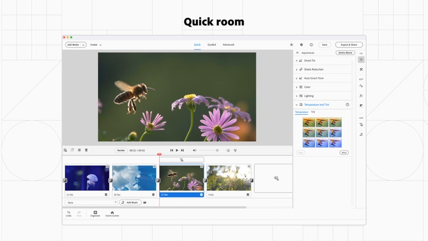Delete the clip using the trash icon
Viewport: 428px width, 241px height.
coord(86,150)
